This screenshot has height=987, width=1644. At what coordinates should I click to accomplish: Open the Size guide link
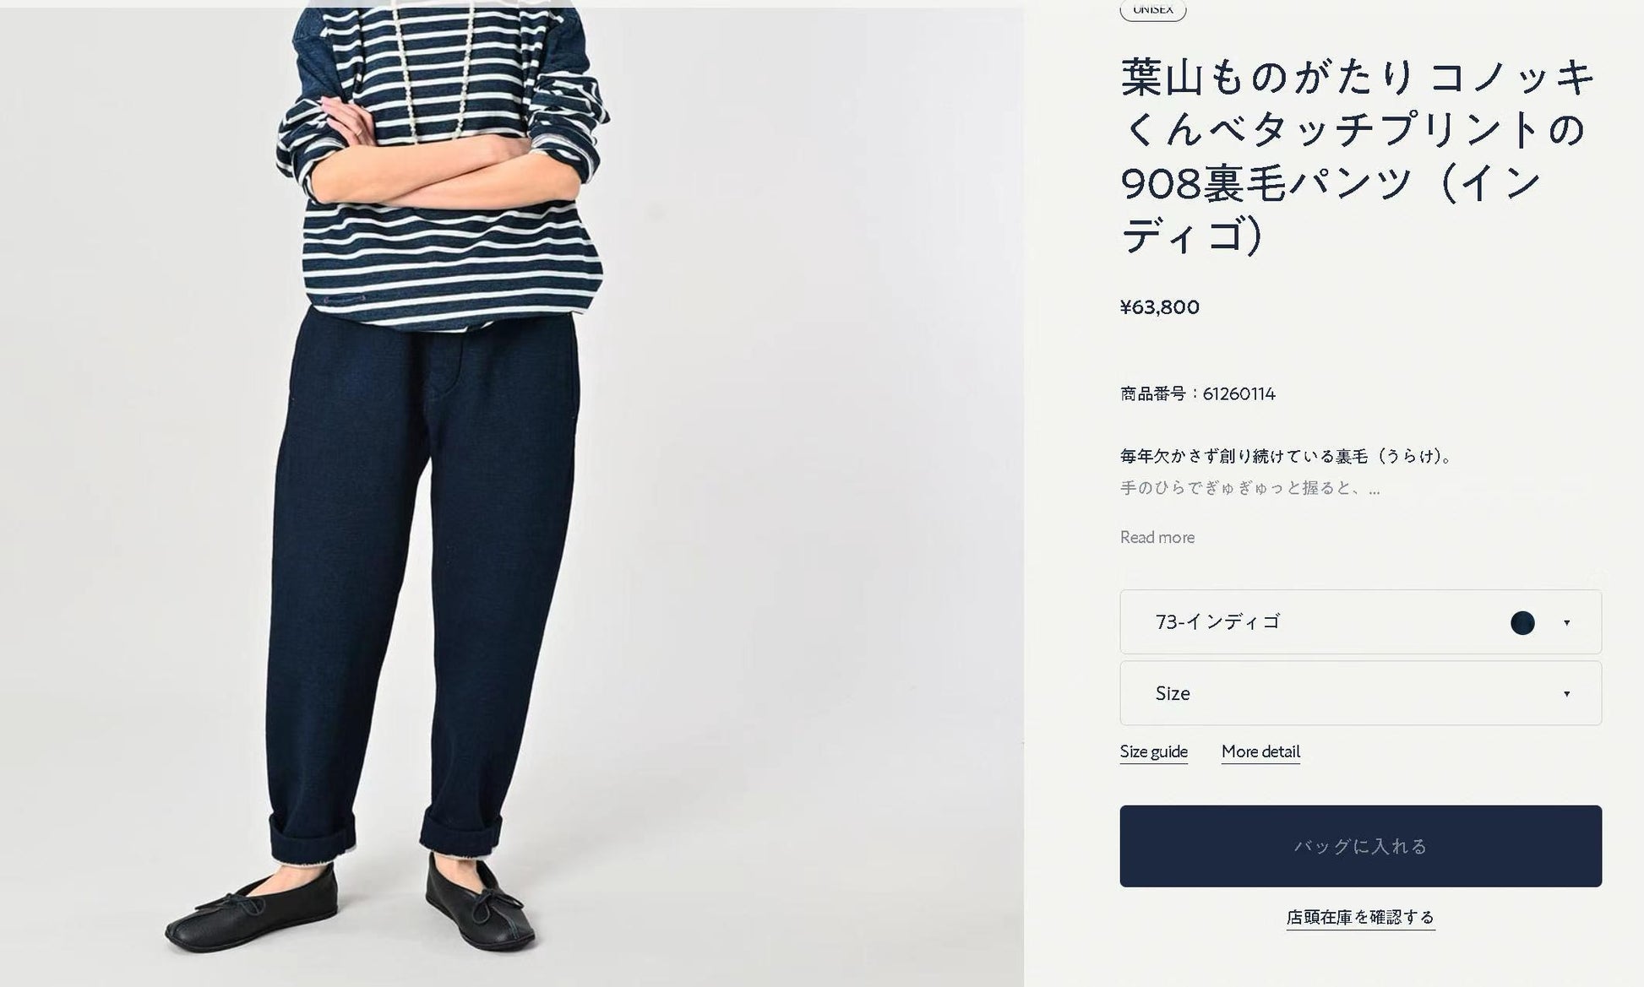tap(1153, 752)
